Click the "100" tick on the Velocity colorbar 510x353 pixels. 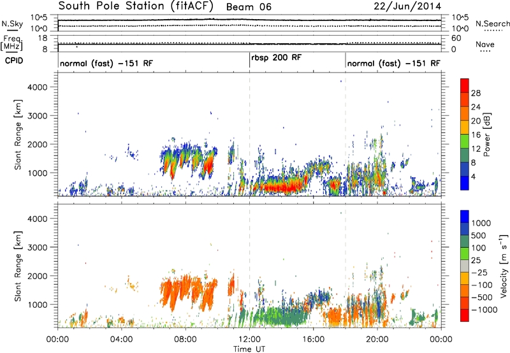[479, 248]
